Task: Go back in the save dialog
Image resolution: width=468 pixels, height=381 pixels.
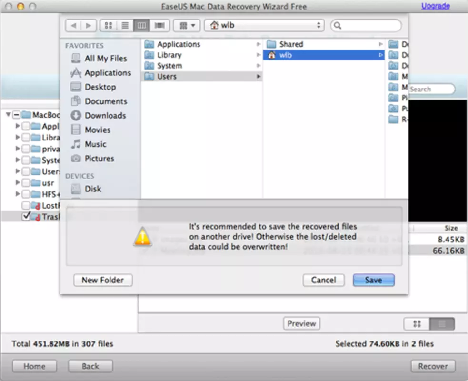Action: coord(73,25)
